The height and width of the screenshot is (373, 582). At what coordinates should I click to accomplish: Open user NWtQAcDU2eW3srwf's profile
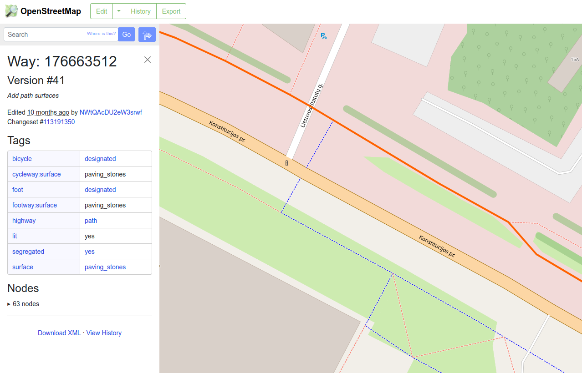(x=111, y=112)
